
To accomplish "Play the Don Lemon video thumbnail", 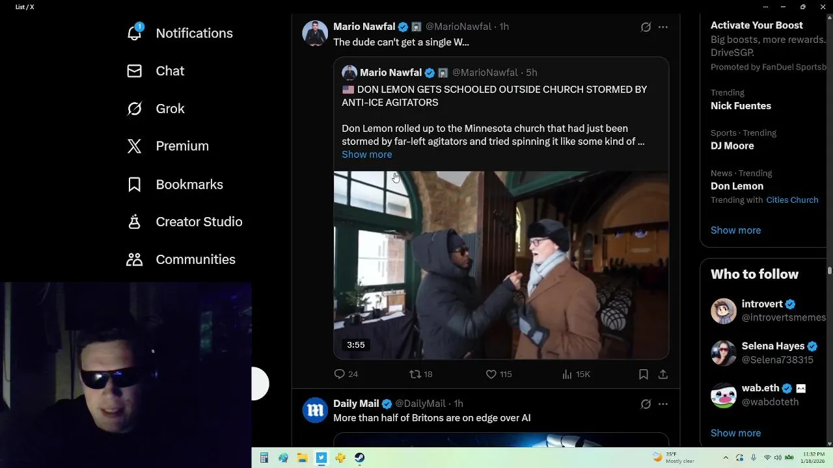I will (x=501, y=265).
